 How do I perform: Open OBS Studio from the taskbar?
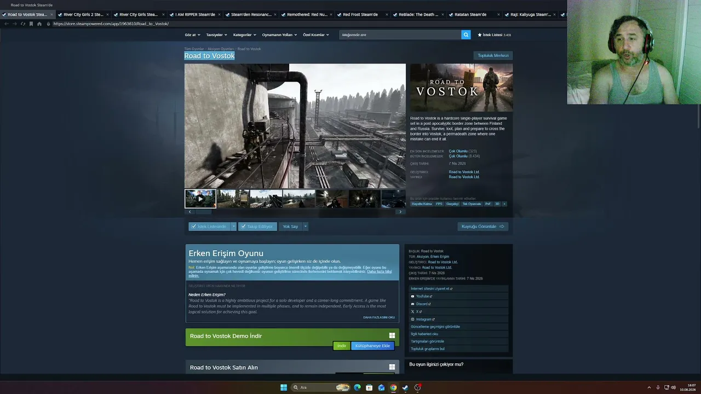pyautogui.click(x=417, y=387)
